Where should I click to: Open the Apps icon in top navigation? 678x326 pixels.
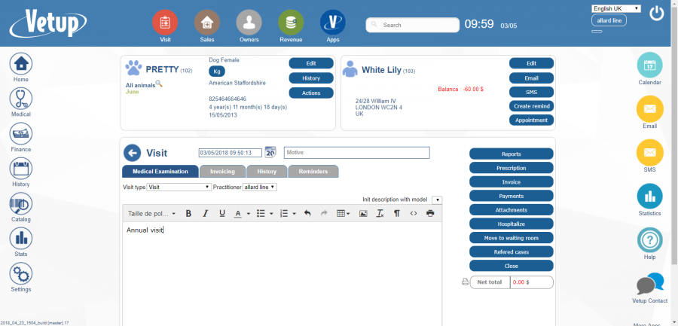click(332, 22)
